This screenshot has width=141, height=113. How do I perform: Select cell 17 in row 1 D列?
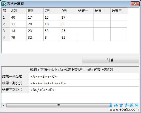(68, 18)
